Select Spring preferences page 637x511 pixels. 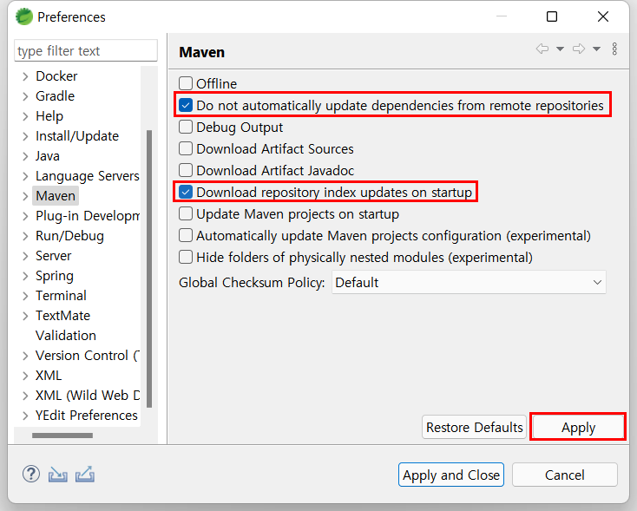(x=55, y=276)
